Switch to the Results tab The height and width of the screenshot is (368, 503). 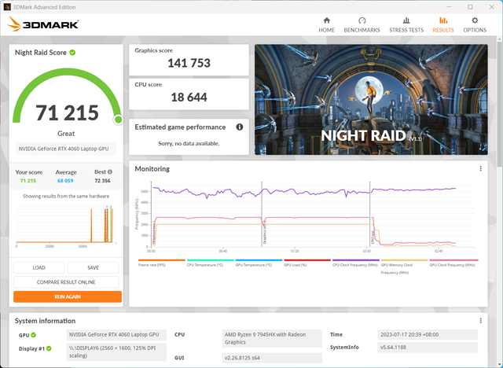pyautogui.click(x=443, y=25)
